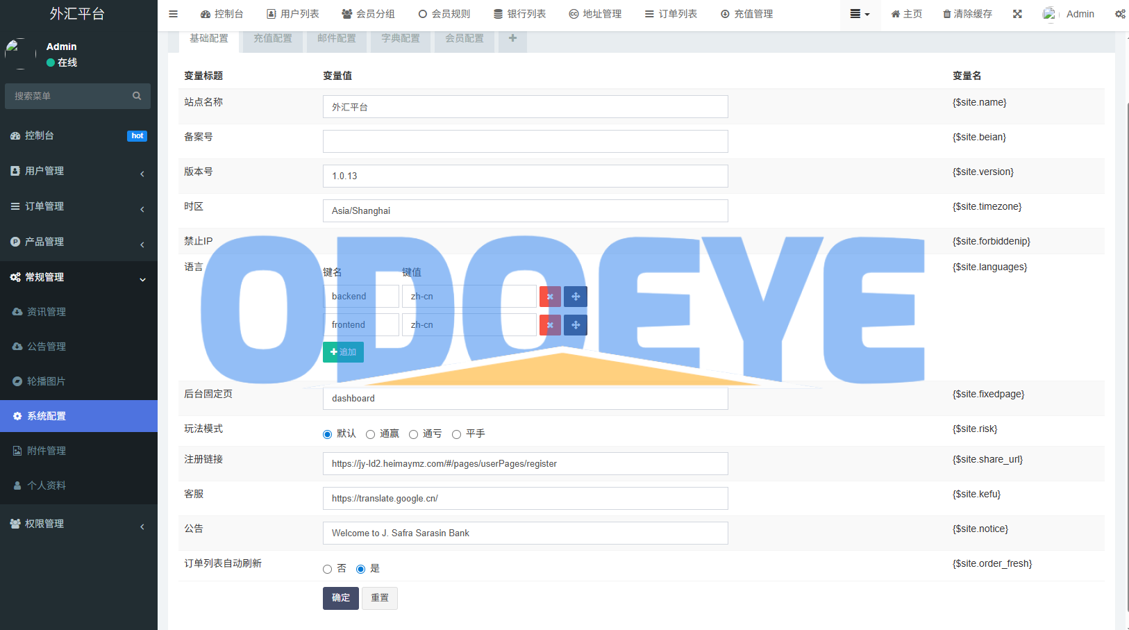Open the 充值配置 tab
This screenshot has width=1129, height=630.
273,38
